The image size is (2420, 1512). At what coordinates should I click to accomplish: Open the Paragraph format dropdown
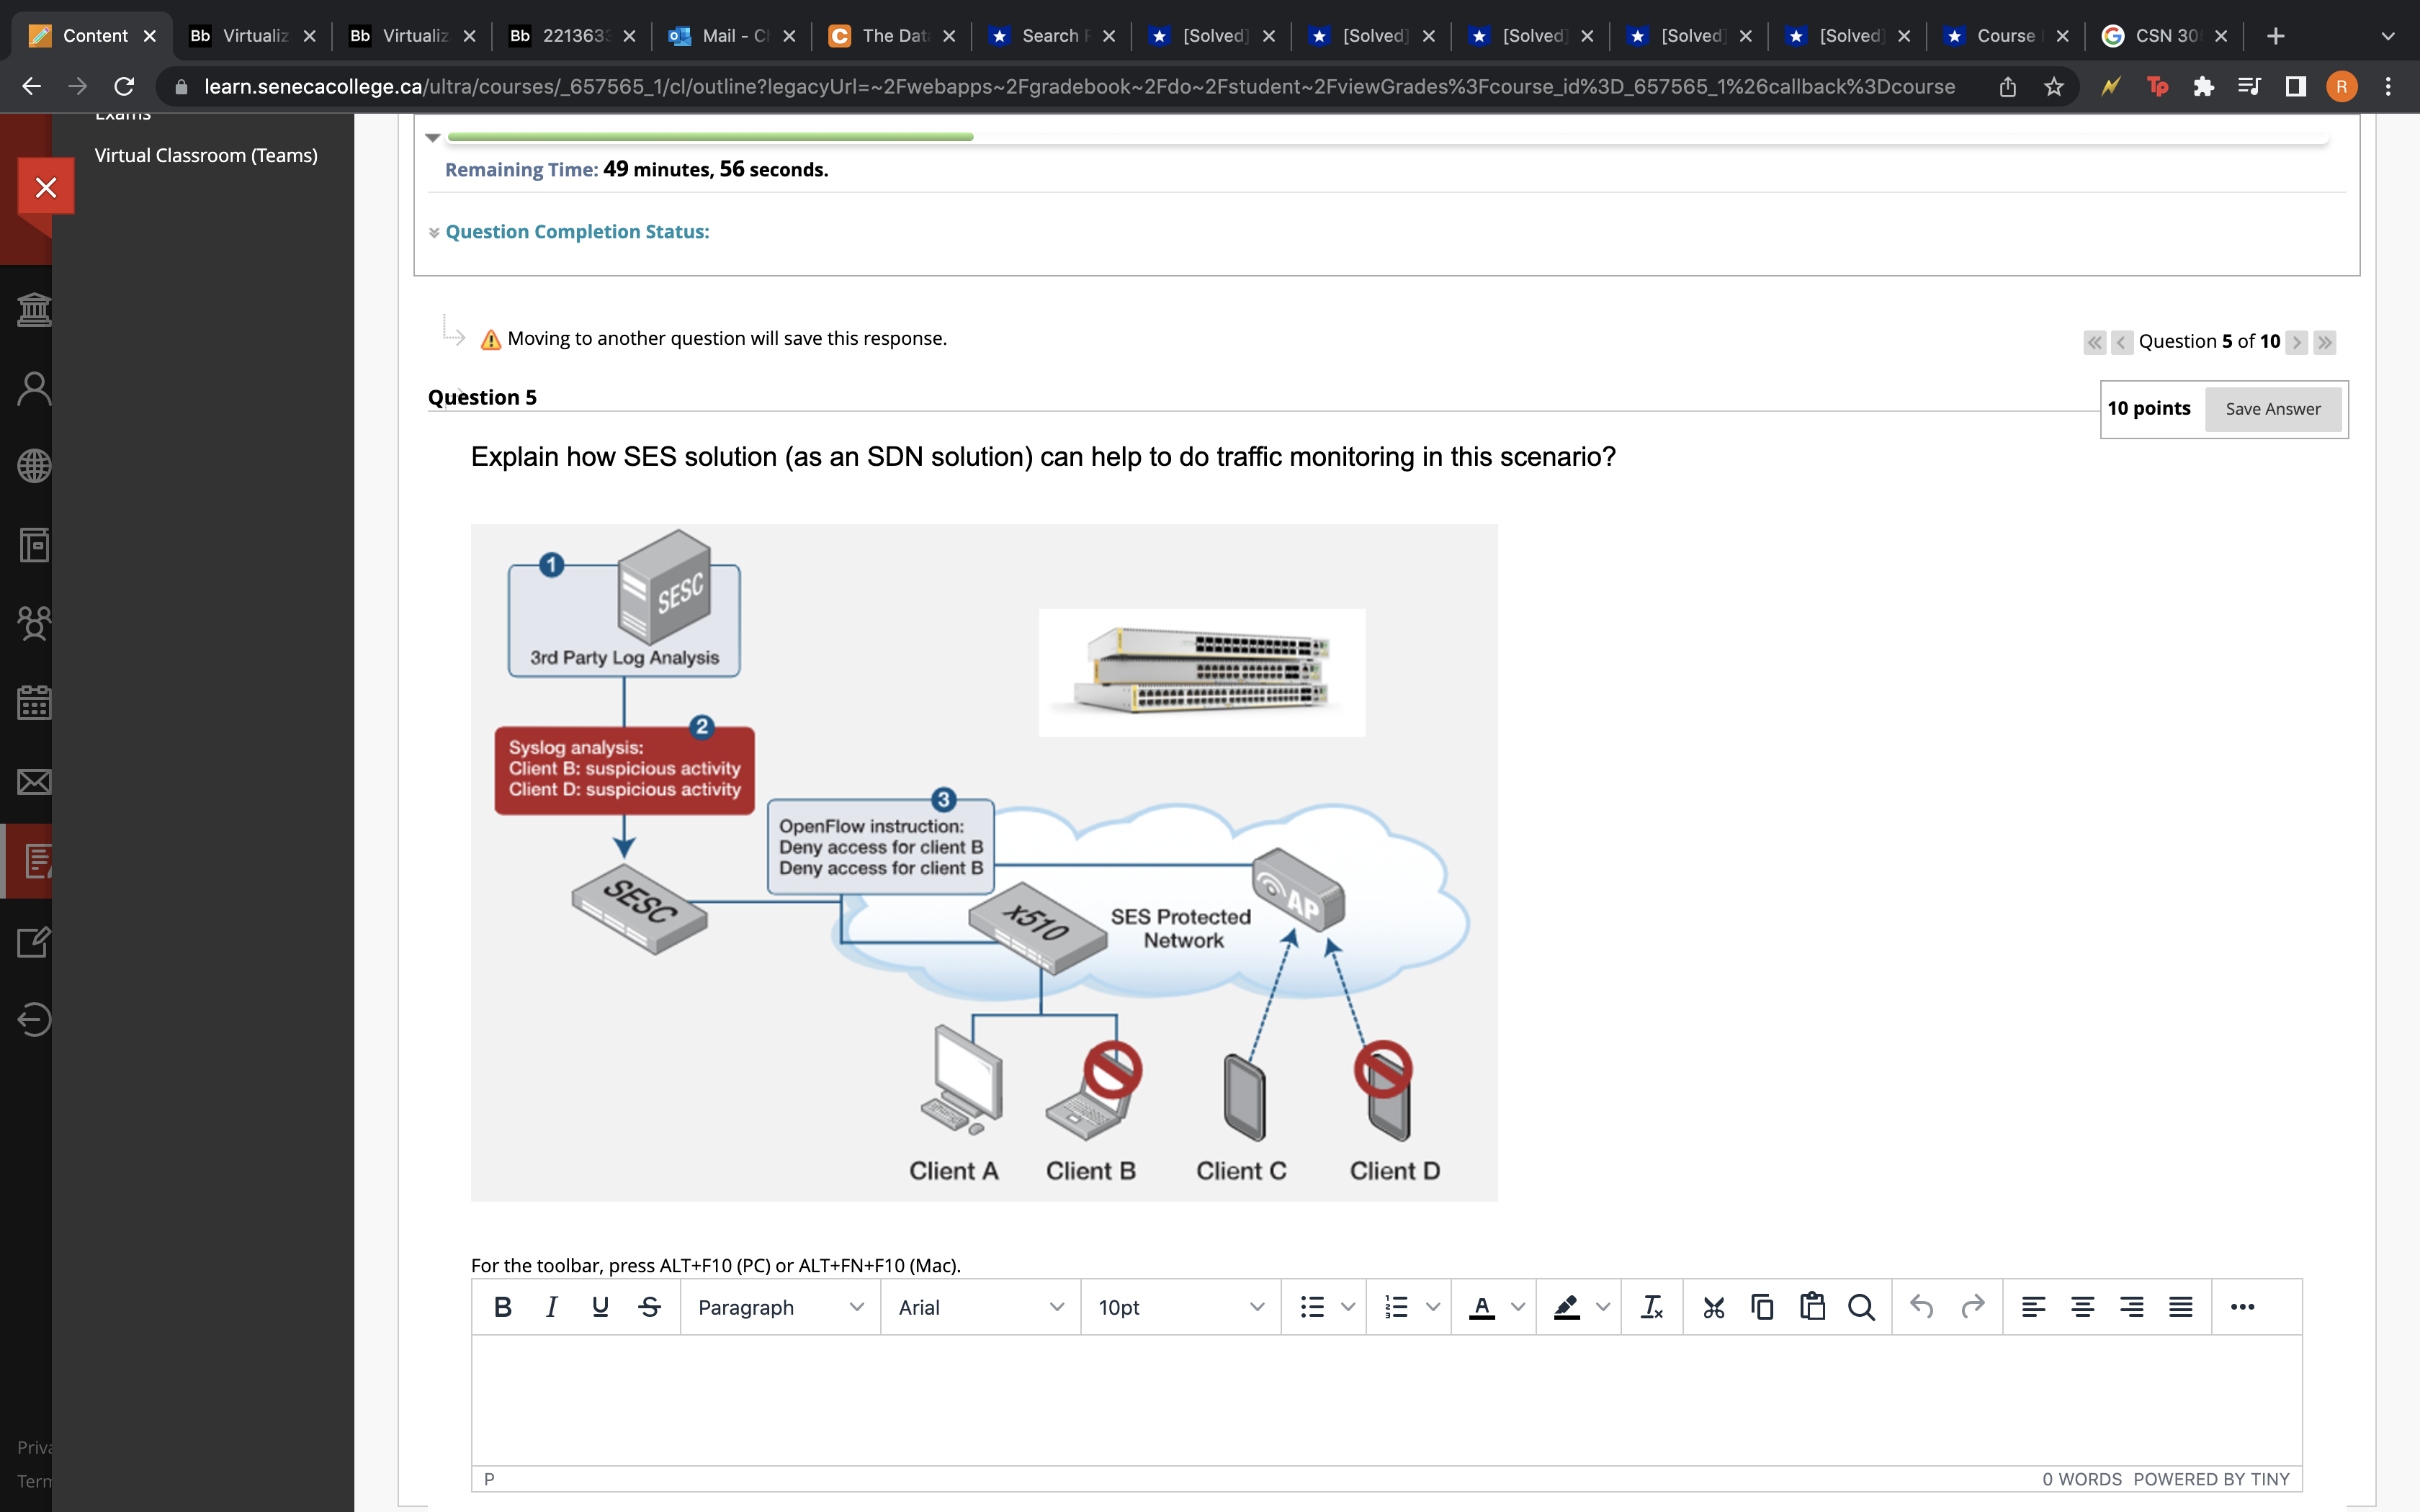point(780,1307)
